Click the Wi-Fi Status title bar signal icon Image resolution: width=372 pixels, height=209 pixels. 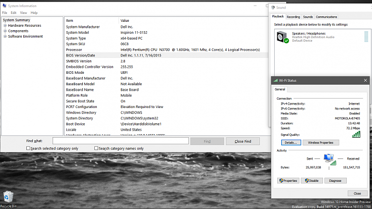275,80
